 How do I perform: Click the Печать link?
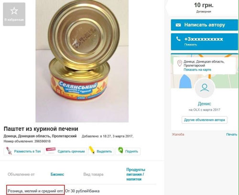point(232,134)
